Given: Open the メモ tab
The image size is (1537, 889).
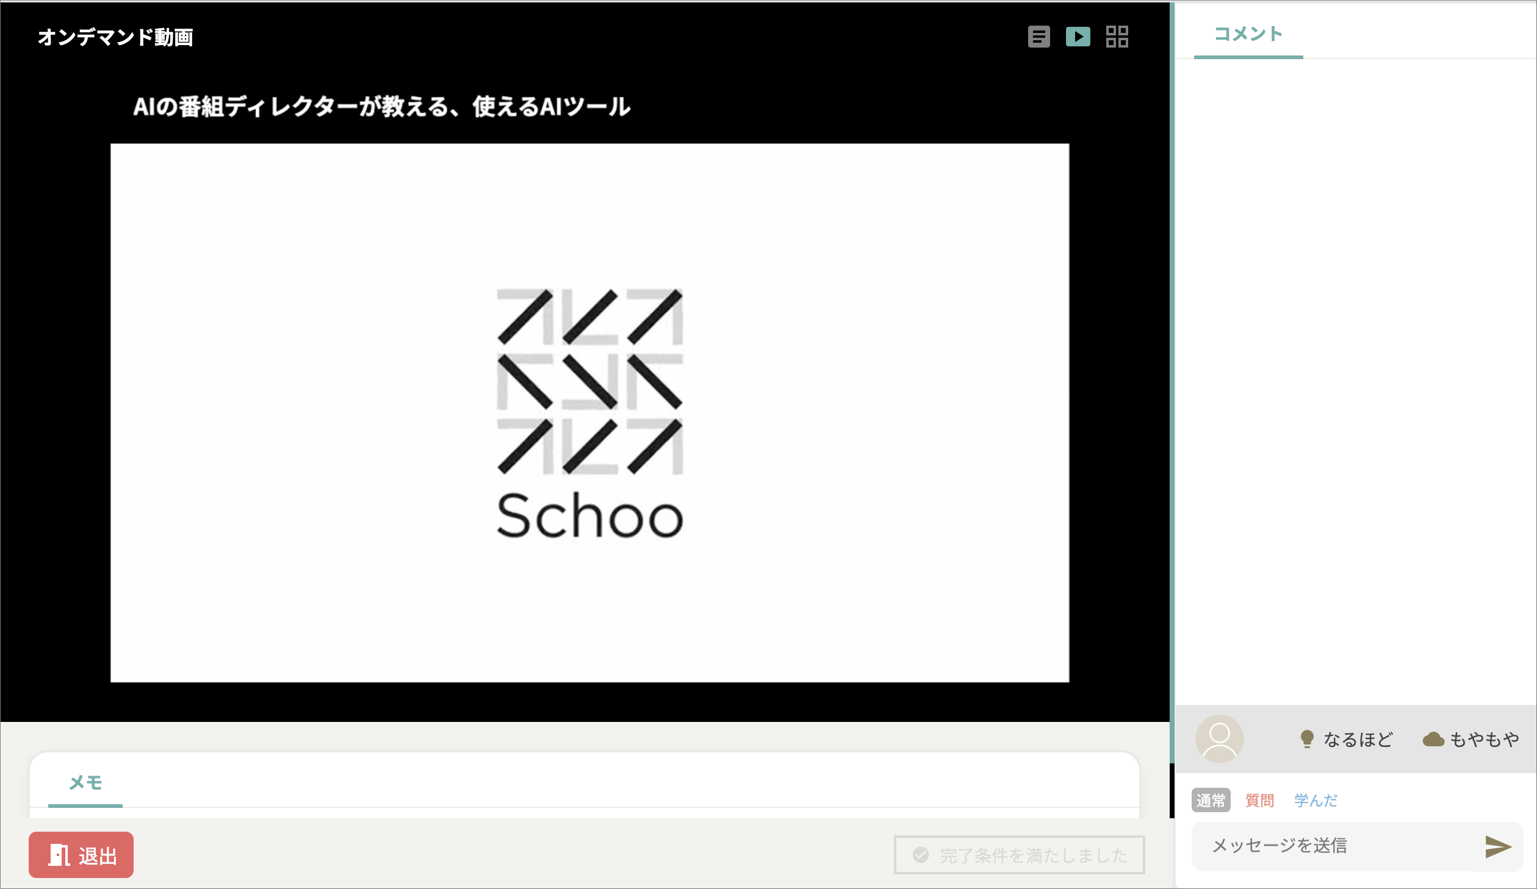Looking at the screenshot, I should pyautogui.click(x=85, y=783).
